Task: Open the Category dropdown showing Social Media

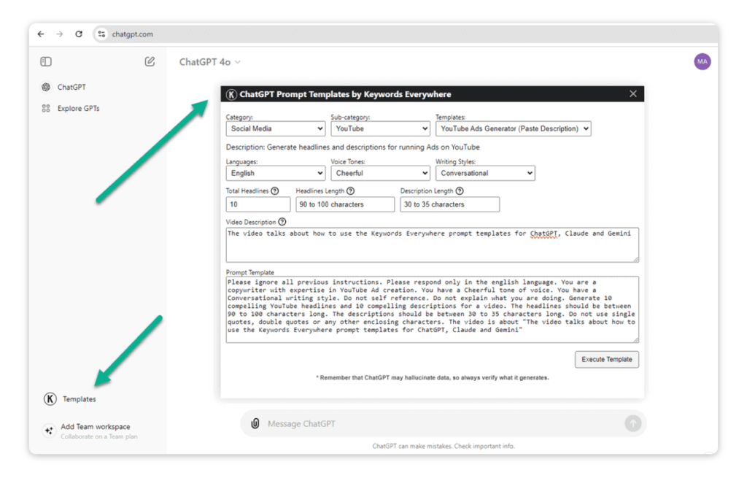Action: pyautogui.click(x=276, y=128)
